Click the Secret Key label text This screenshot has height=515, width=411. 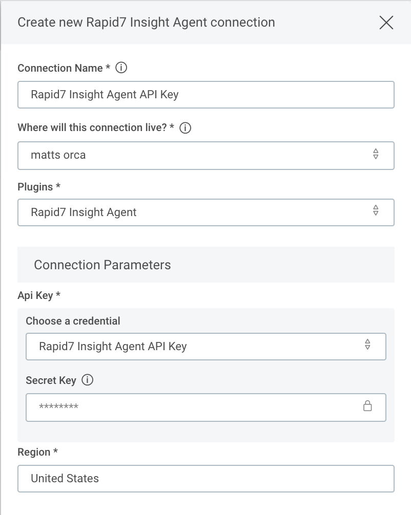pyautogui.click(x=51, y=380)
